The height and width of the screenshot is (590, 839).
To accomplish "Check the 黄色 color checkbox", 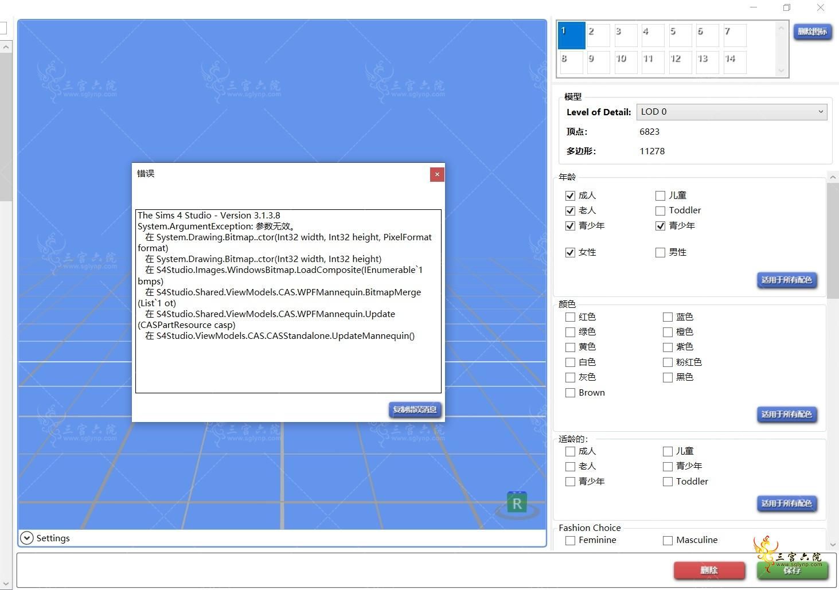I will point(570,347).
